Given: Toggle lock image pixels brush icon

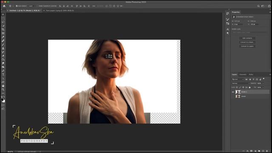Looking at the screenshot, I should click(x=240, y=88).
